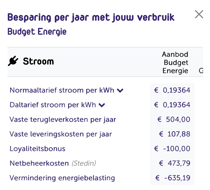Image resolution: width=210 pixels, height=190 pixels.
Task: Click the Budget Energie subtitle
Action: click(x=37, y=32)
